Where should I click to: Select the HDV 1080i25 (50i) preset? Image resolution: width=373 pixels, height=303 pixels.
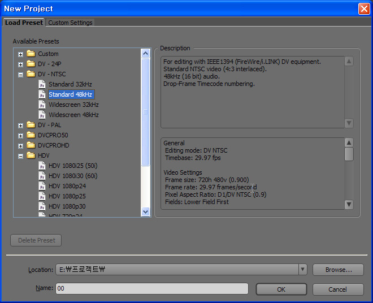coord(73,166)
